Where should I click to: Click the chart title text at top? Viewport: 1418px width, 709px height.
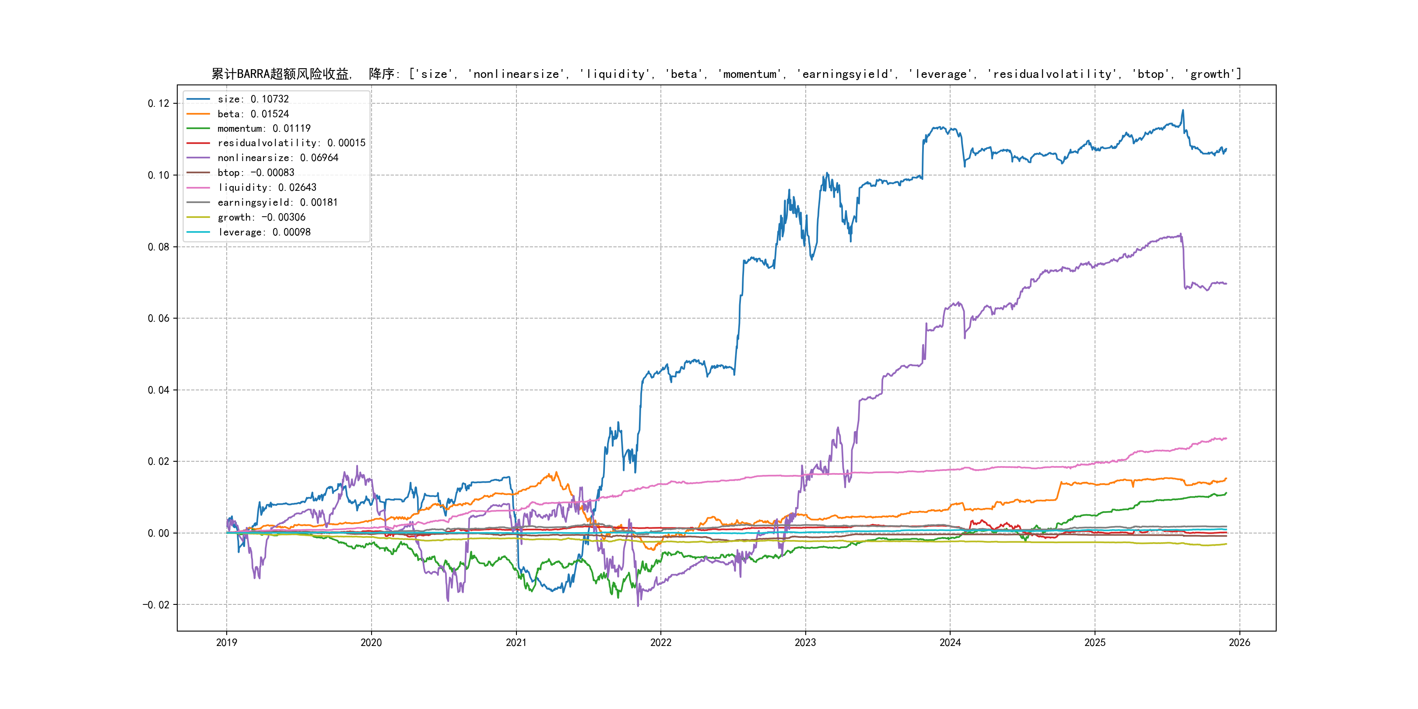point(726,74)
